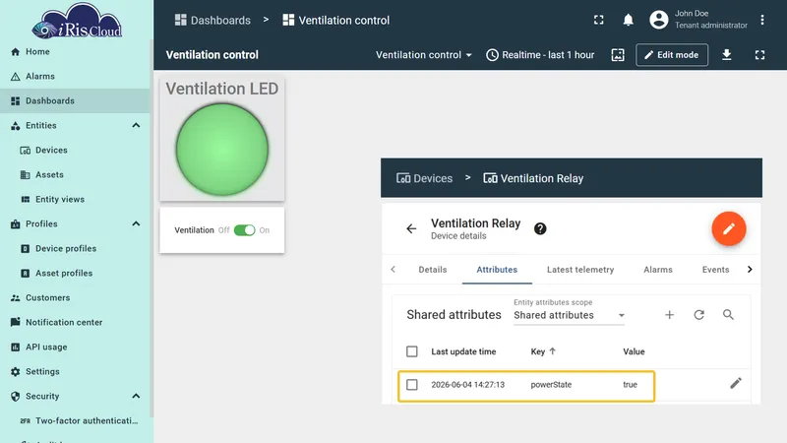This screenshot has height=443, width=787.
Task: Open the device Alarms tab
Action: (x=658, y=270)
